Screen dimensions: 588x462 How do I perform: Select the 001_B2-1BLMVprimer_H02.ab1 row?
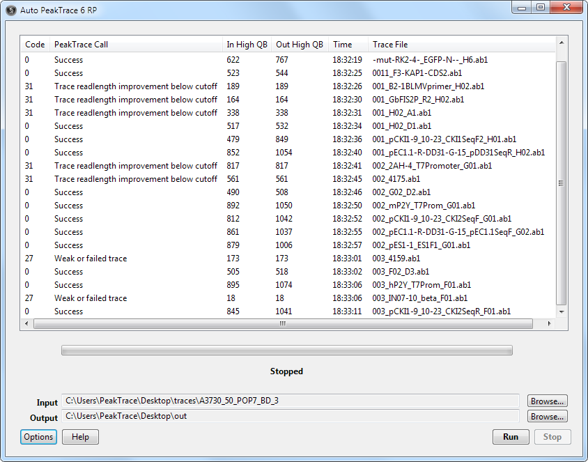click(x=288, y=86)
